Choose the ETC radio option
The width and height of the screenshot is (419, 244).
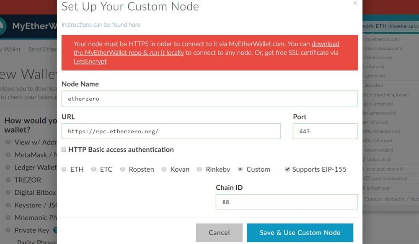(93, 169)
